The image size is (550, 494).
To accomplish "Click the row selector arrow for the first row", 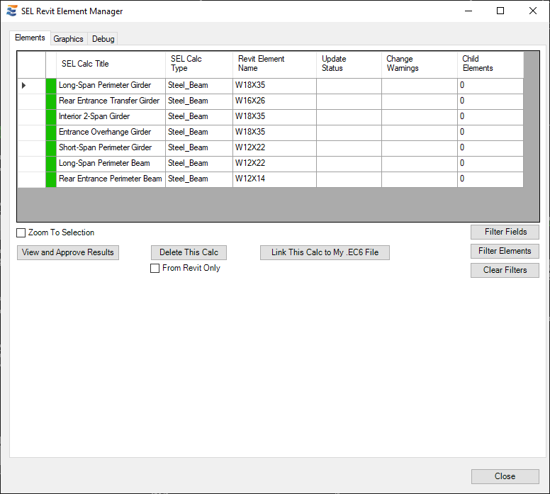I will point(24,85).
